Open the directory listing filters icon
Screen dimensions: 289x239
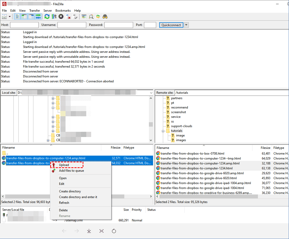[84, 17]
